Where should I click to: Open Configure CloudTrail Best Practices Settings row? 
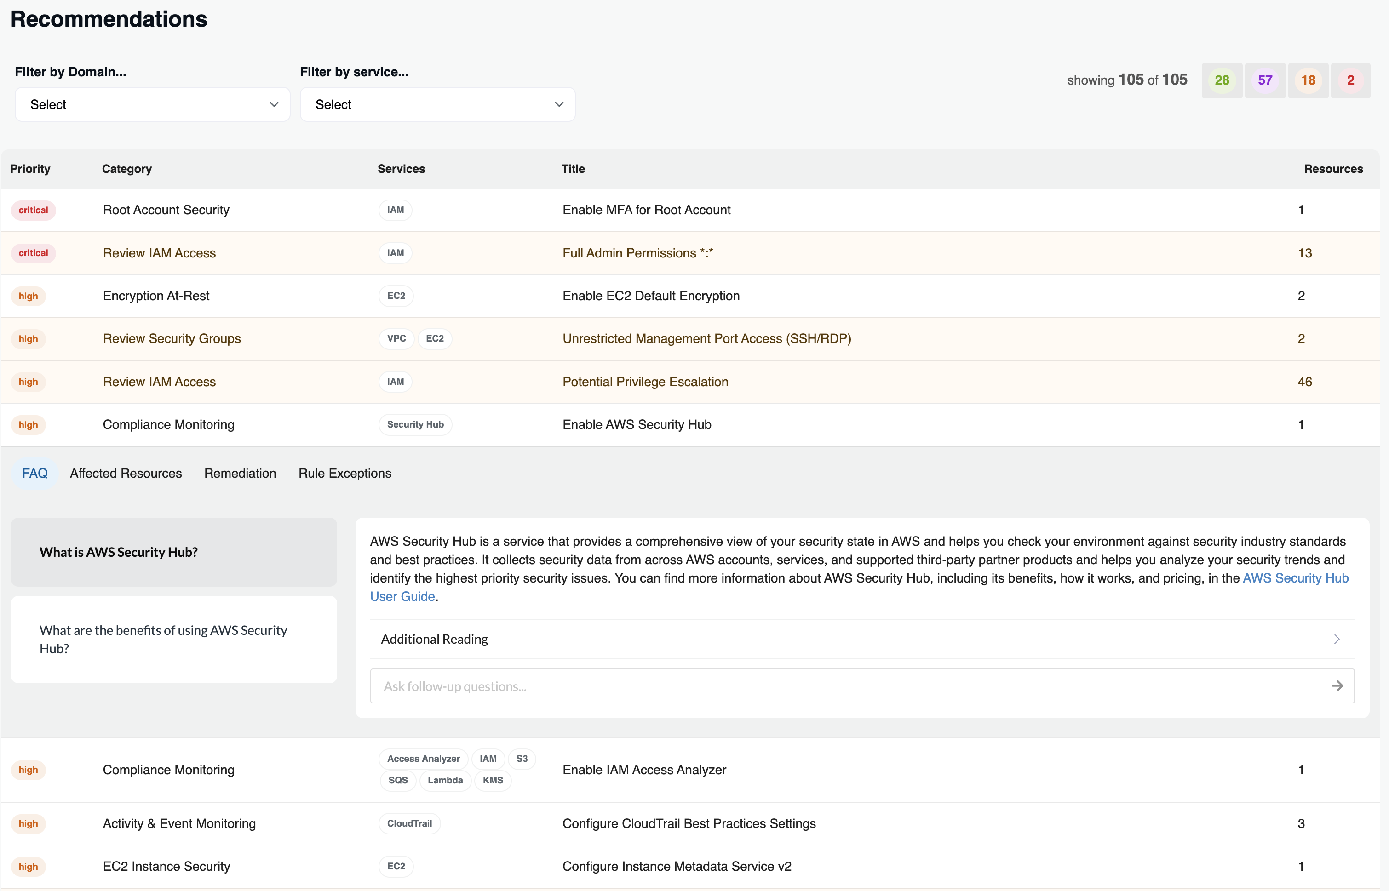(690, 823)
